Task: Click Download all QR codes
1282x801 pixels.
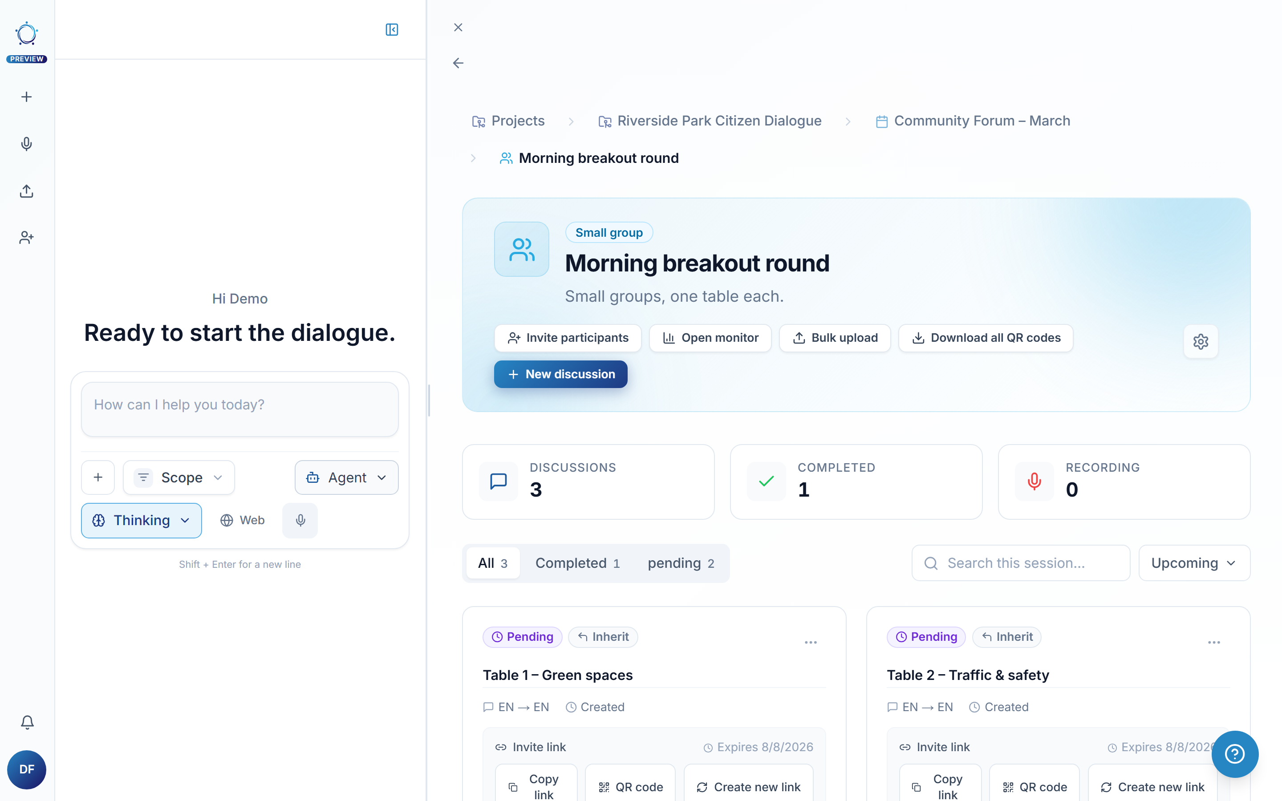Action: pos(986,338)
